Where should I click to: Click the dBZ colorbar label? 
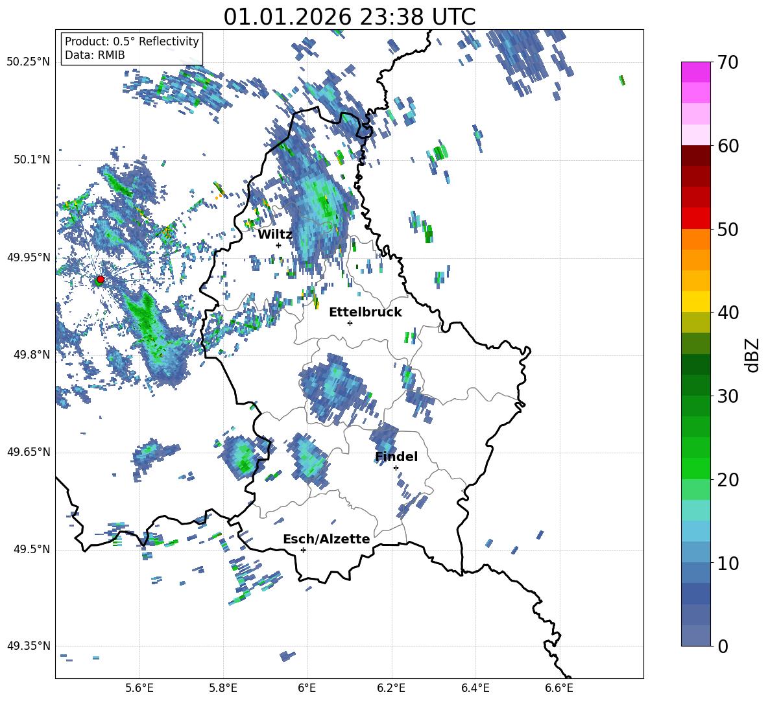point(753,355)
